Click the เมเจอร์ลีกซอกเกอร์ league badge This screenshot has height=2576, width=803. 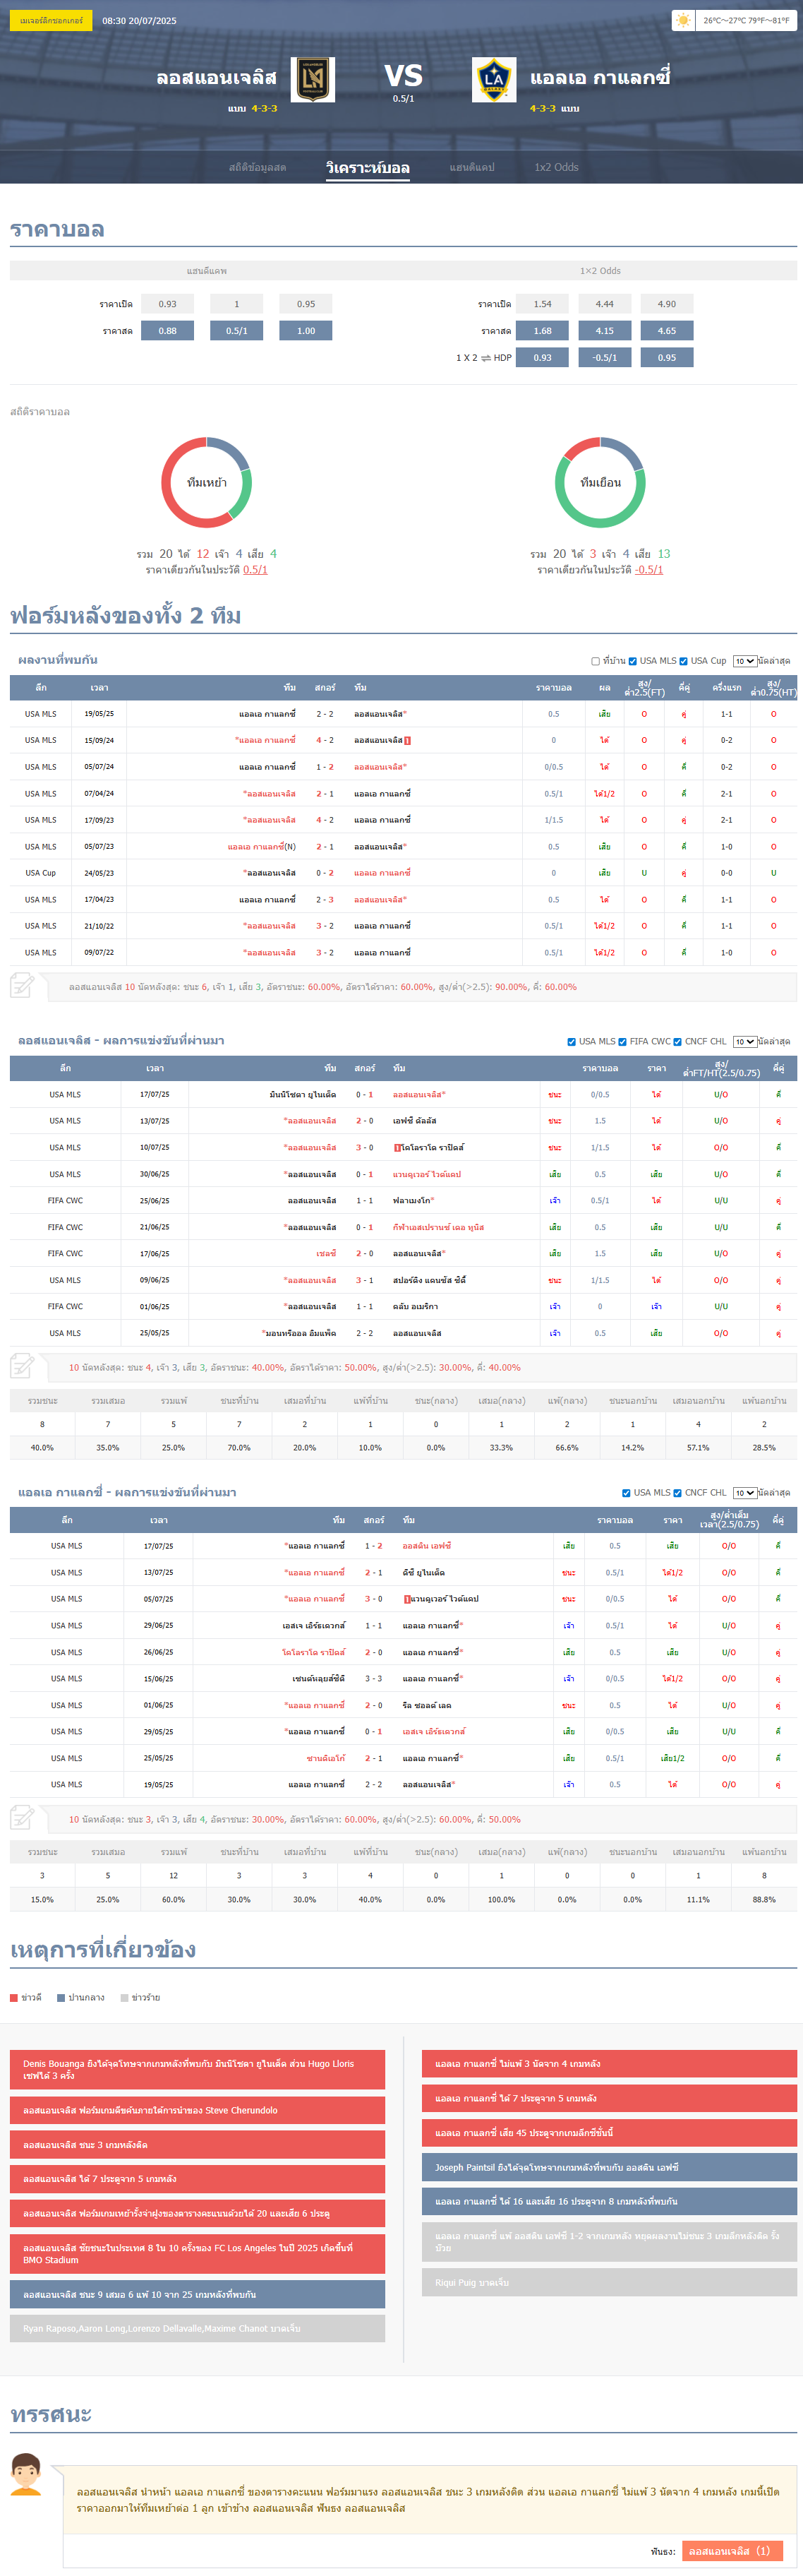[51, 20]
